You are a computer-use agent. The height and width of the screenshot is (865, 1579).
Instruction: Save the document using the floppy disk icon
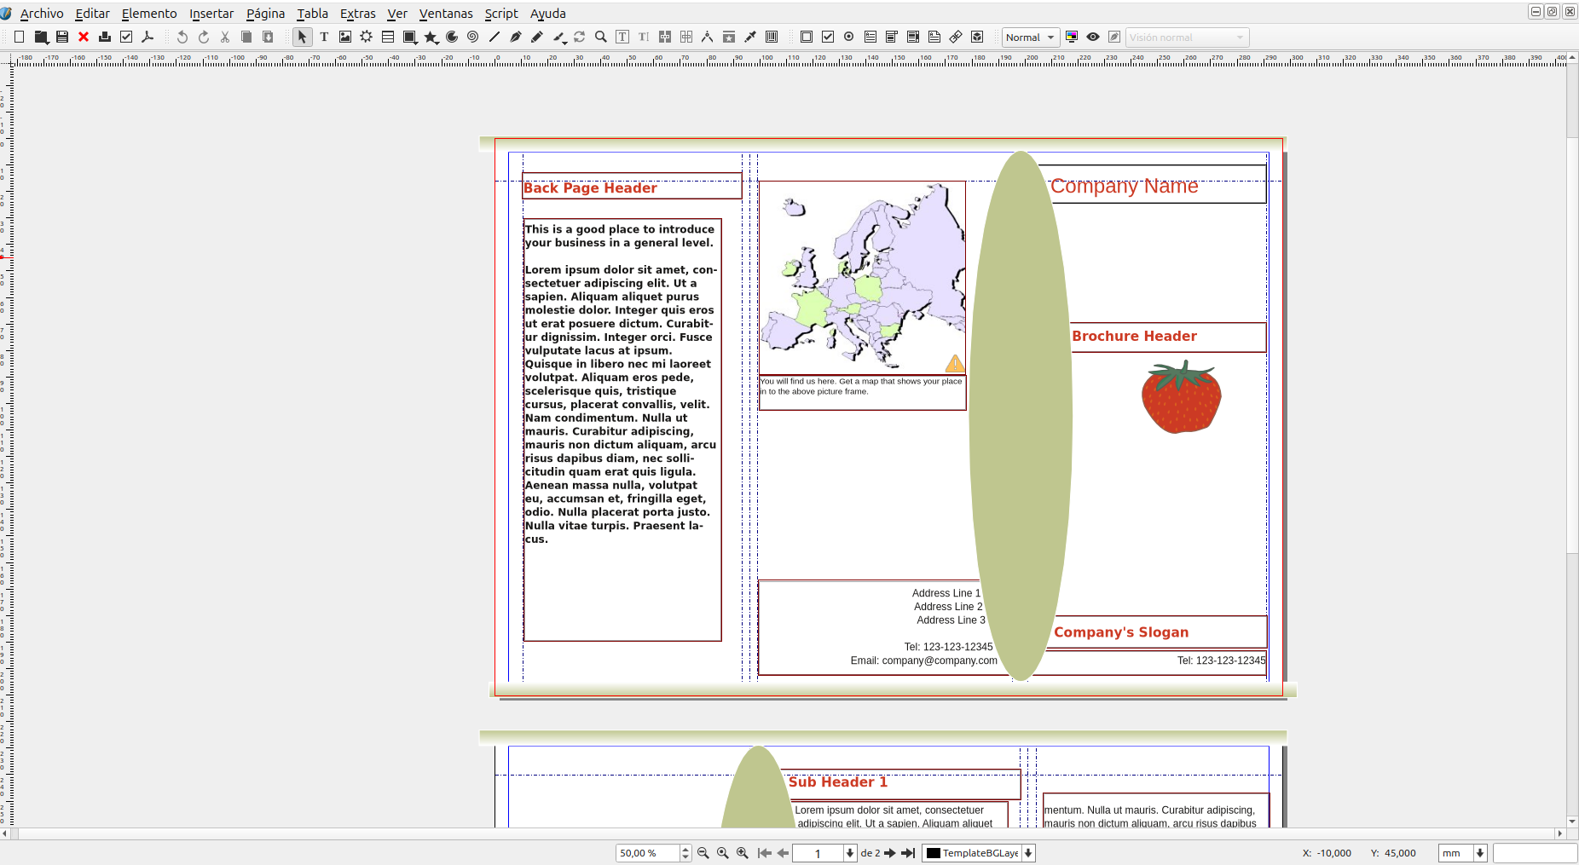tap(62, 37)
